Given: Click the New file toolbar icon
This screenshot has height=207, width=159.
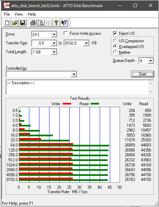Looking at the screenshot, I should point(7,23).
